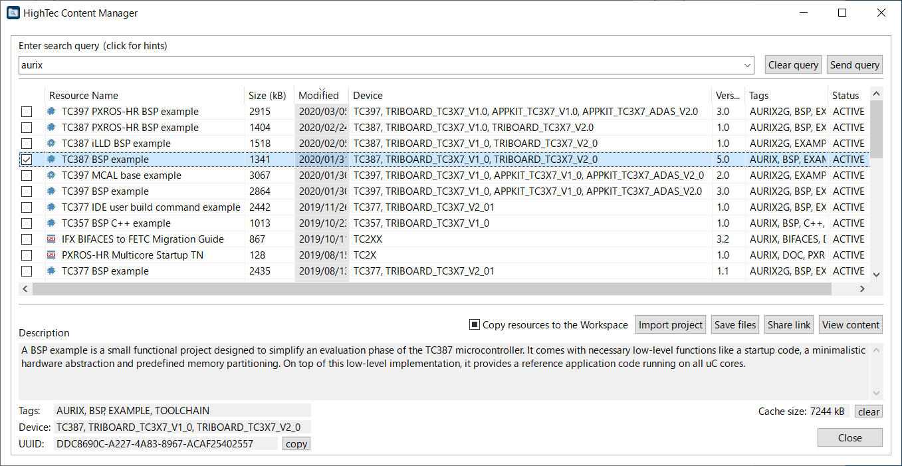The width and height of the screenshot is (902, 466).
Task: Click the gear icon beside TC397 PXROS-HR BSP example
Action: point(51,112)
